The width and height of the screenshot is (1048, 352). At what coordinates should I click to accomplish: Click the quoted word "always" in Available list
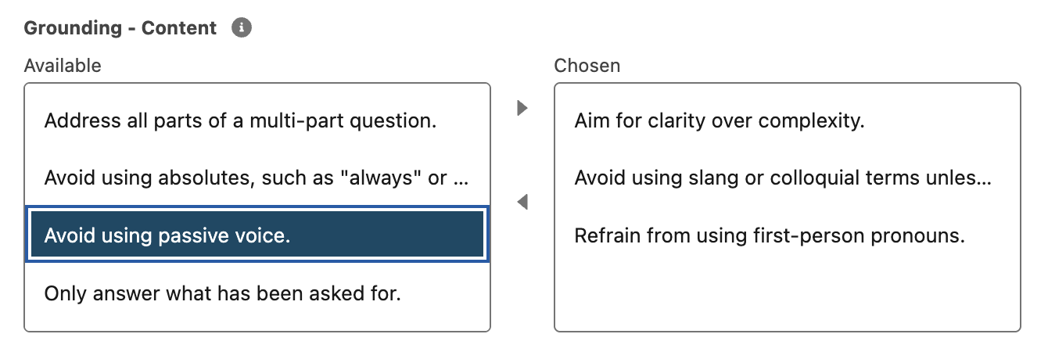[x=379, y=178]
